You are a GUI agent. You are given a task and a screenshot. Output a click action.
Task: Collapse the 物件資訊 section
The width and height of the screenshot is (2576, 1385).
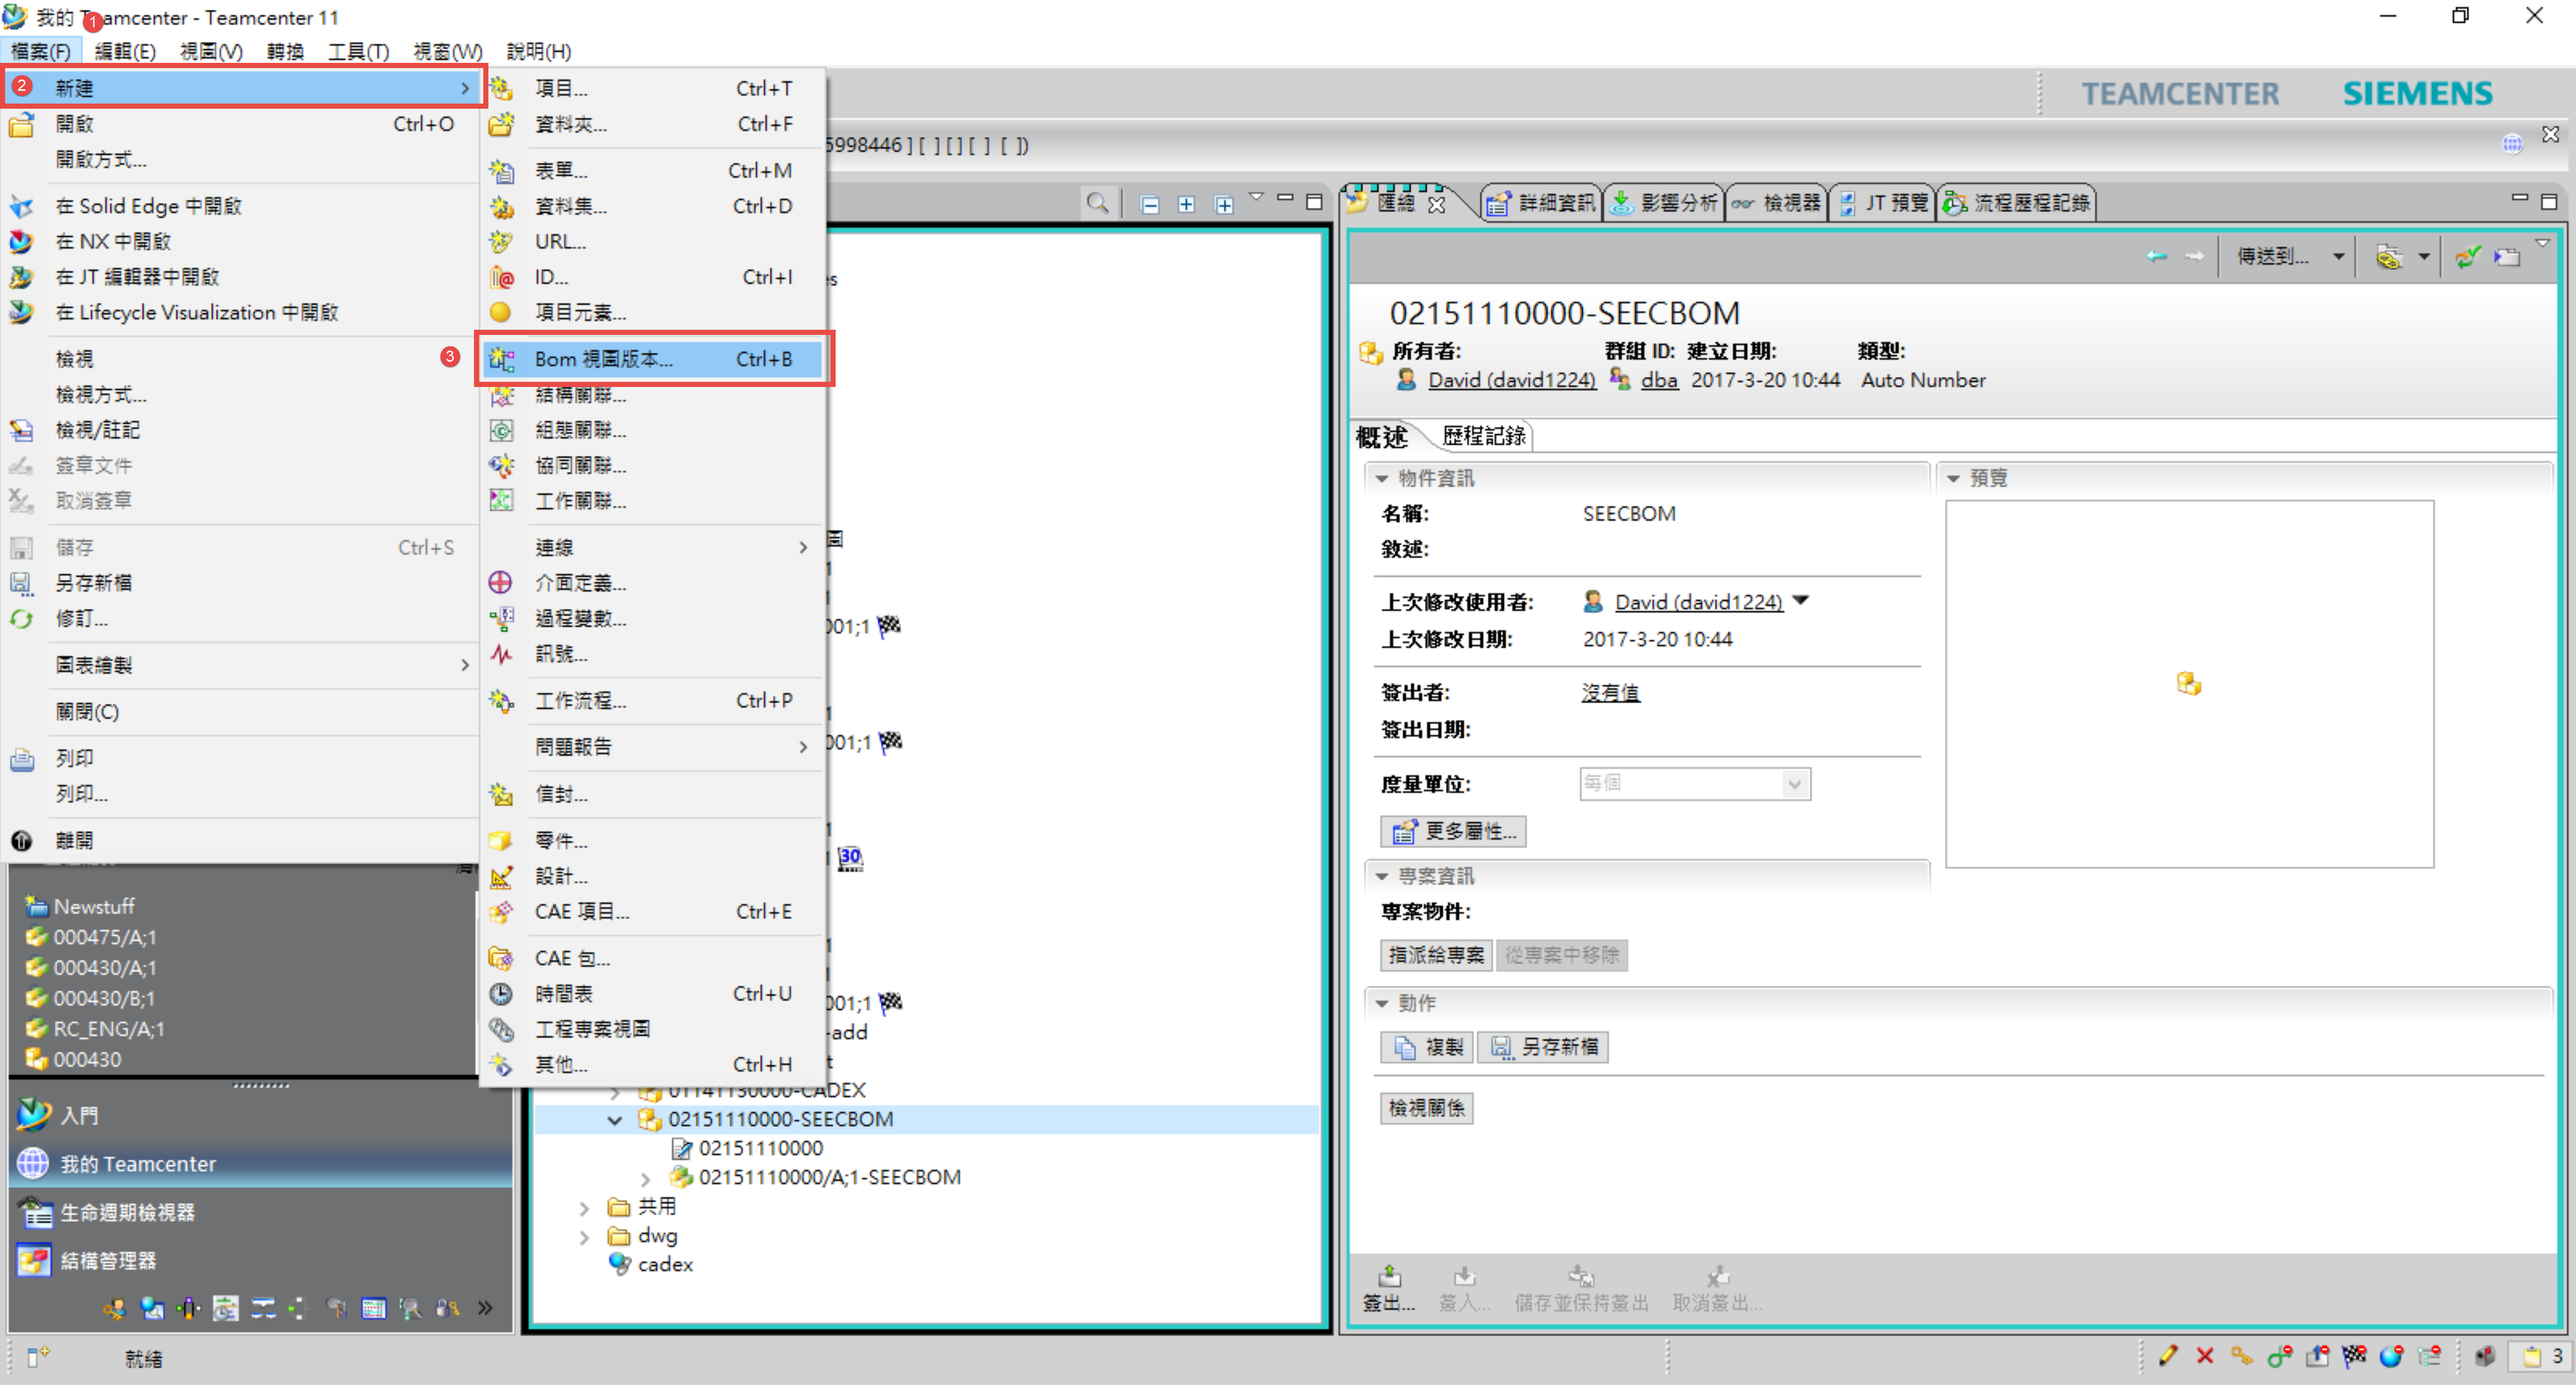1381,479
